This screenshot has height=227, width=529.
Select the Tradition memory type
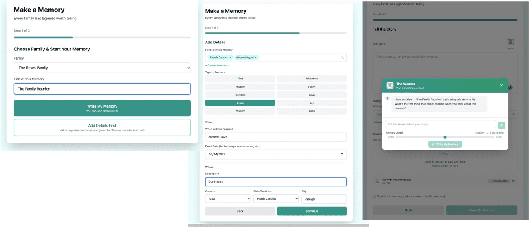(240, 95)
